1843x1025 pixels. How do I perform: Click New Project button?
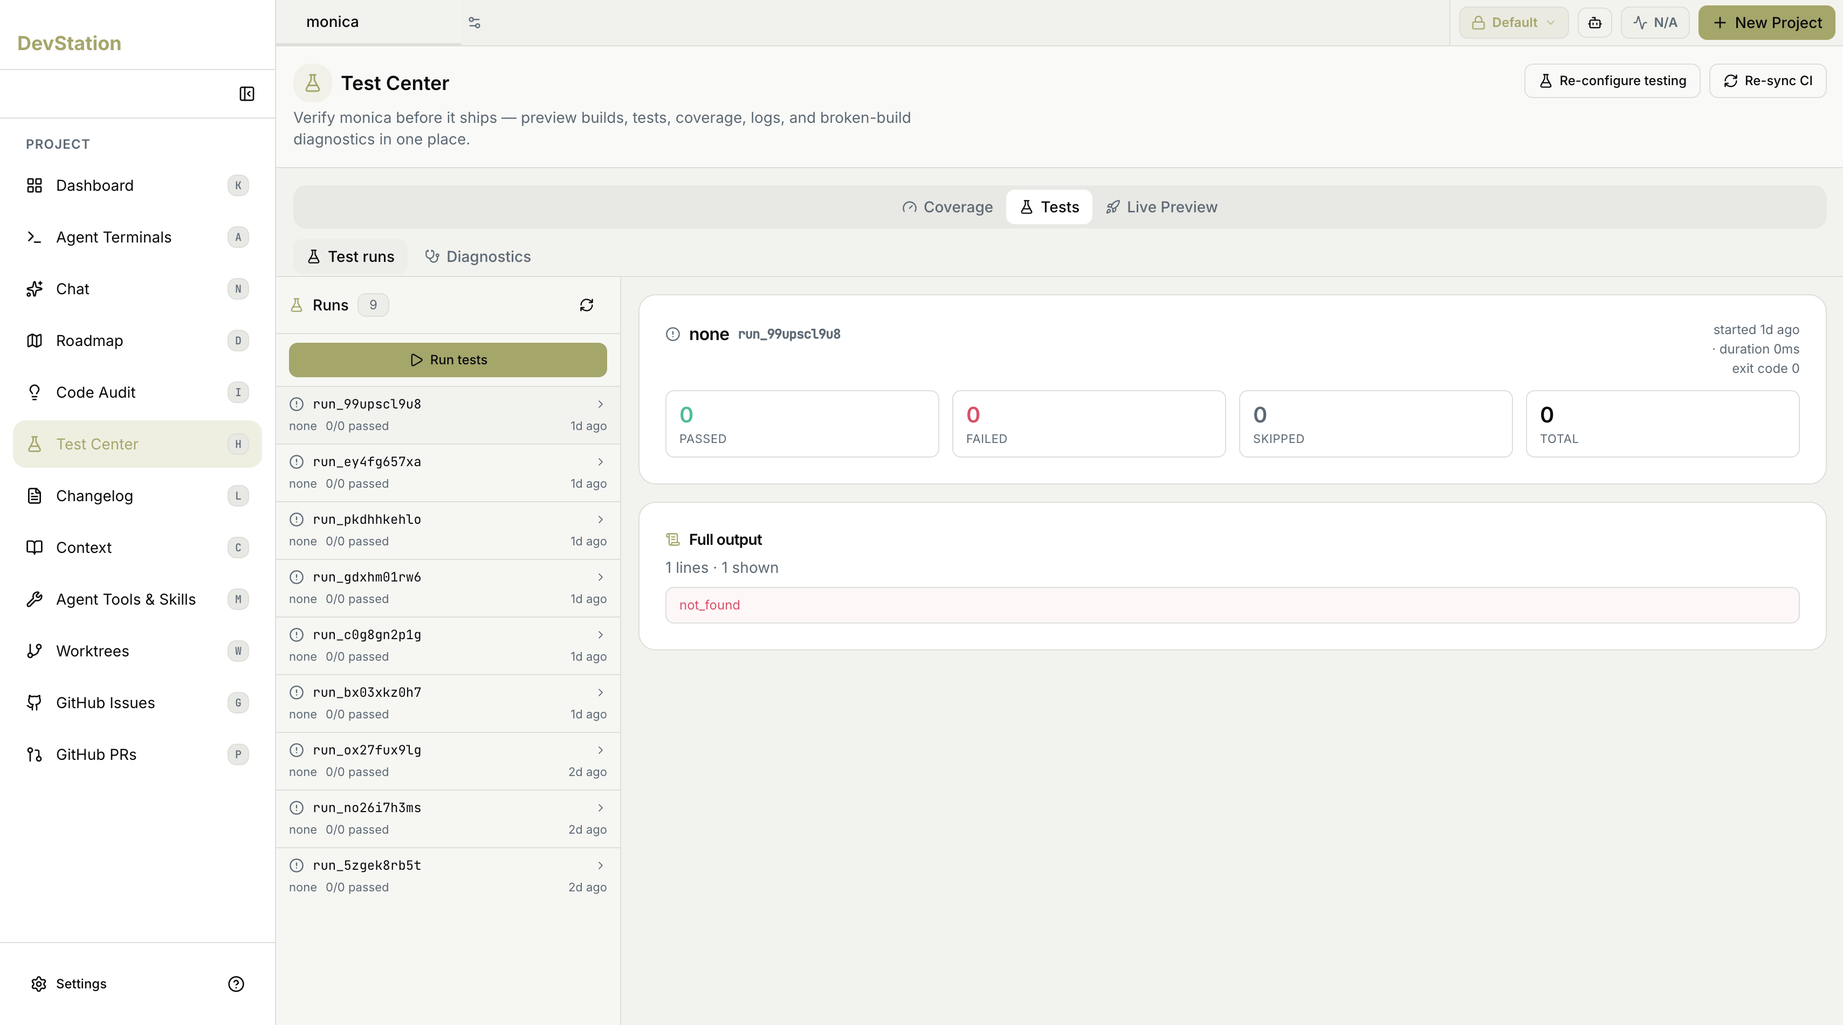pos(1767,23)
